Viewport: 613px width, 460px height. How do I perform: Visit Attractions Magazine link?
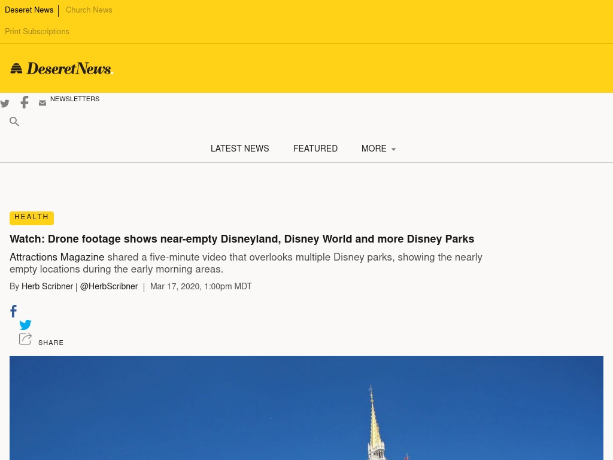pos(57,257)
